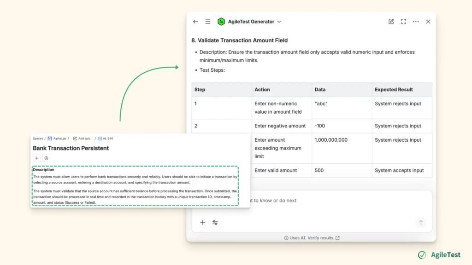Open issue AL-340 breadcrumb link

point(108,138)
